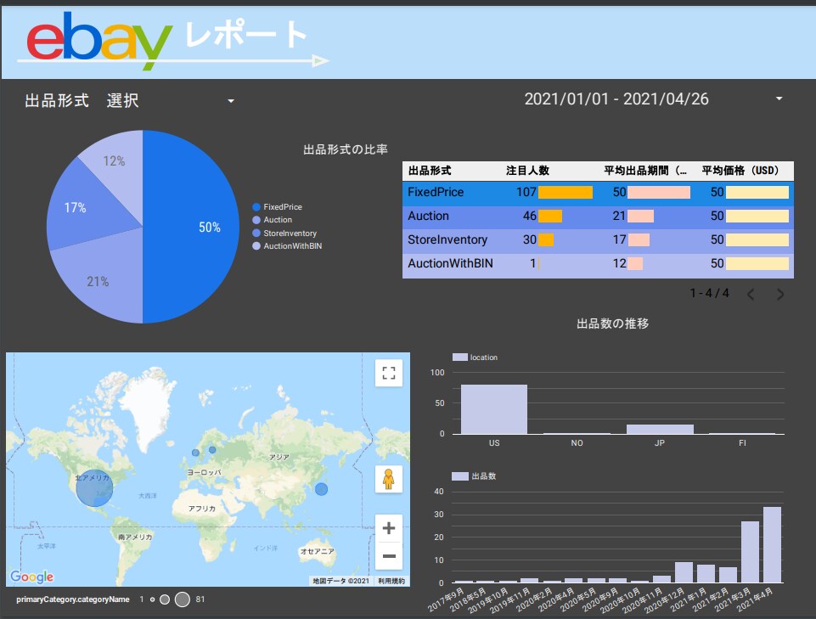
Task: Sort by the 平均出品期間 column header
Action: pyautogui.click(x=645, y=171)
